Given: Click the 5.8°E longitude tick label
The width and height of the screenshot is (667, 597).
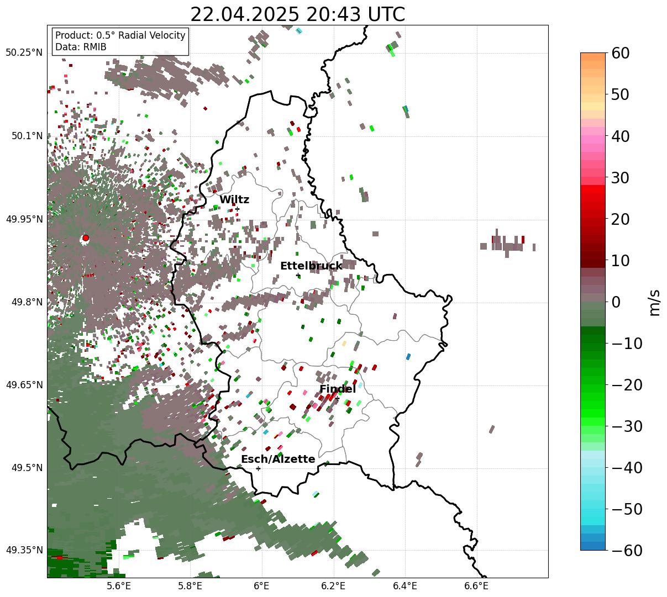Looking at the screenshot, I should tap(190, 587).
